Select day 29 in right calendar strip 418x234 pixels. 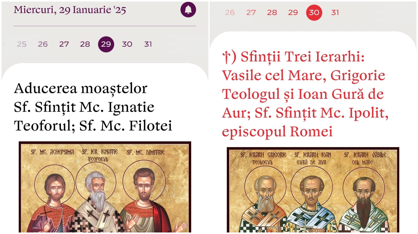coord(293,13)
